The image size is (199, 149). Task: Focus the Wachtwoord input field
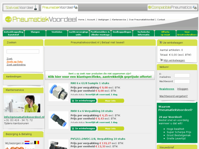(182, 81)
